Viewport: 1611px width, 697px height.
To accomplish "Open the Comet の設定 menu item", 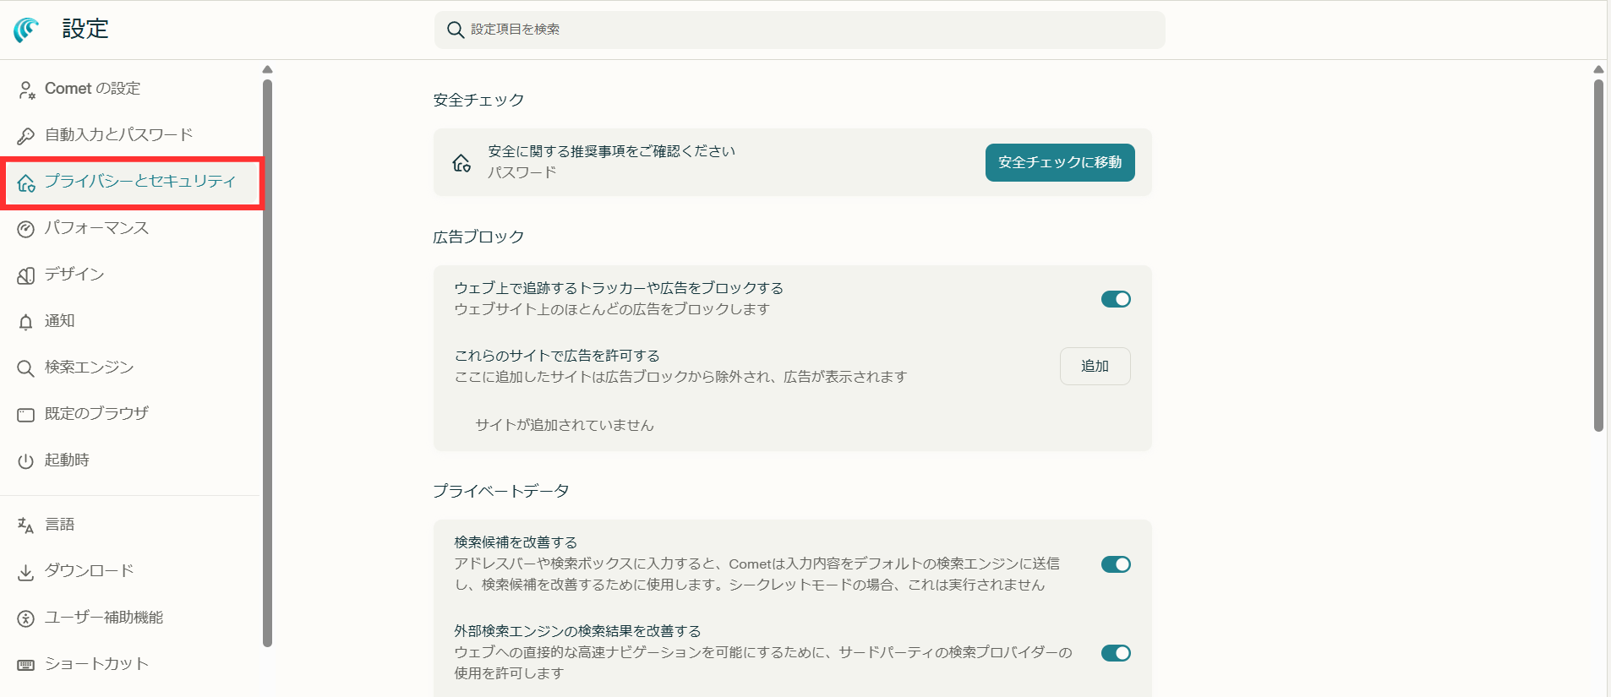I will click(x=92, y=89).
